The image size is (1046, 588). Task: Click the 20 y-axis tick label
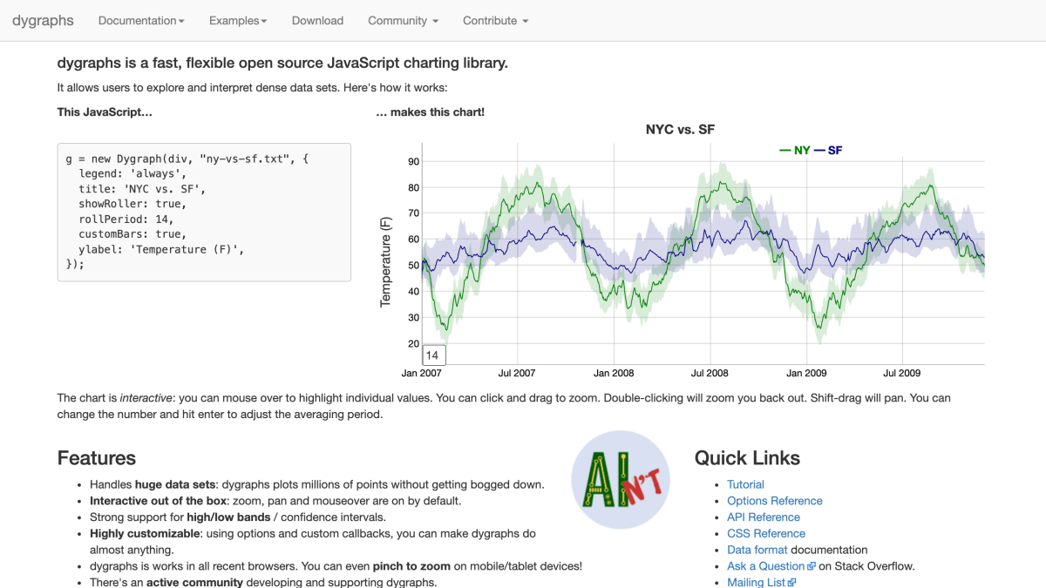(413, 343)
